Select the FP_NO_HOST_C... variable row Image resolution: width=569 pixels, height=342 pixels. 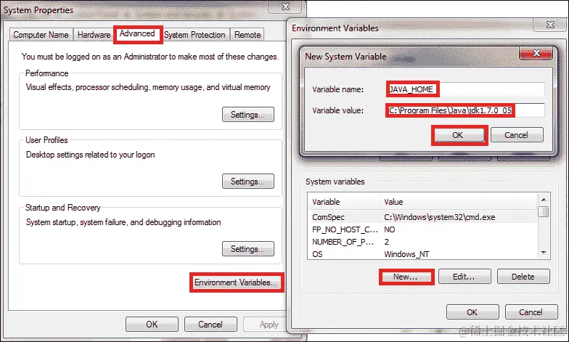click(423, 229)
